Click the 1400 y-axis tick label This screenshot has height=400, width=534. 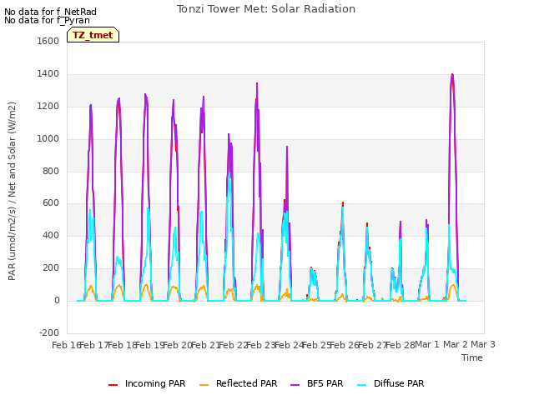(x=48, y=74)
